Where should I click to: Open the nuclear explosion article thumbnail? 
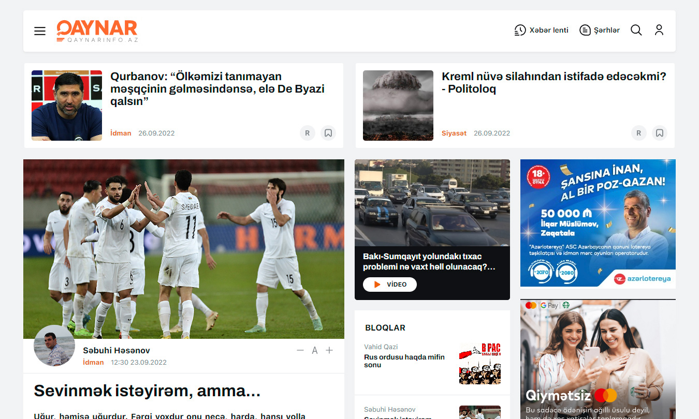(398, 106)
